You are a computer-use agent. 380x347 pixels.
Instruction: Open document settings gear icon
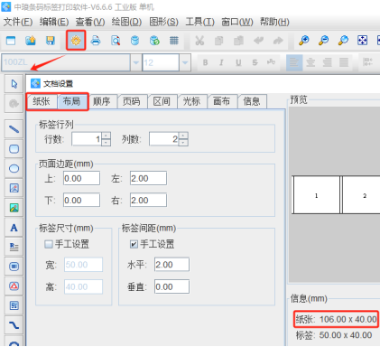[76, 40]
